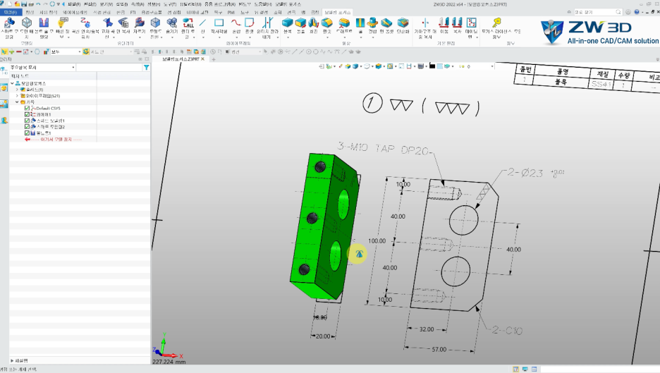Select the Rectangle wireframe tool
Image resolution: width=660 pixels, height=373 pixels.
click(219, 23)
